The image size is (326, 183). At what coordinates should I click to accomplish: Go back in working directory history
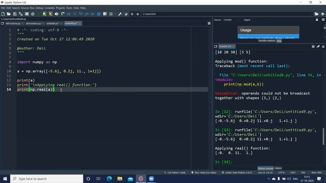(x=132, y=14)
